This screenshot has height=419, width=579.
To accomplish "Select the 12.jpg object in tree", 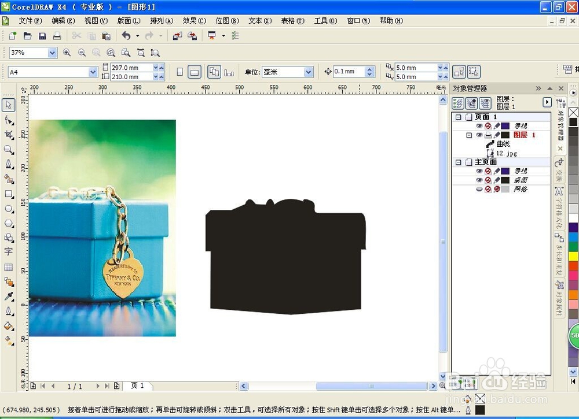I will click(506, 153).
